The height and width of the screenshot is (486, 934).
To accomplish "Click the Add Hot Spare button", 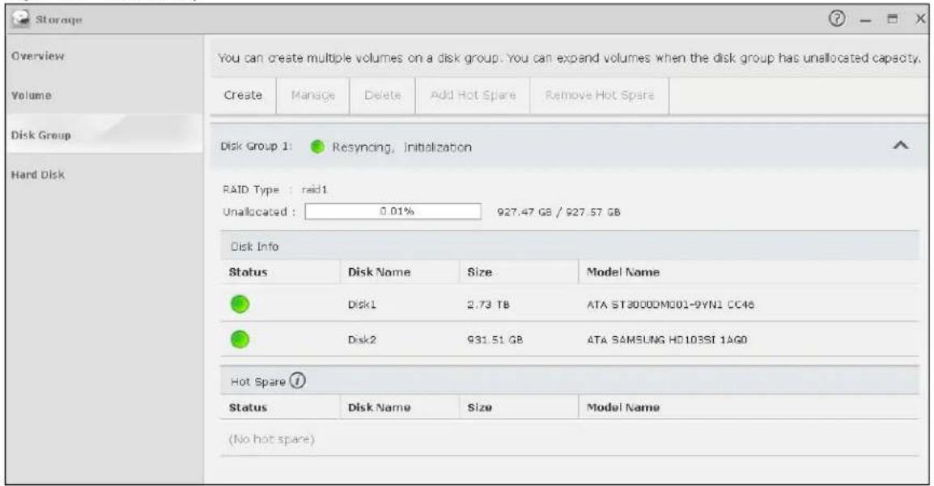I will (x=473, y=96).
